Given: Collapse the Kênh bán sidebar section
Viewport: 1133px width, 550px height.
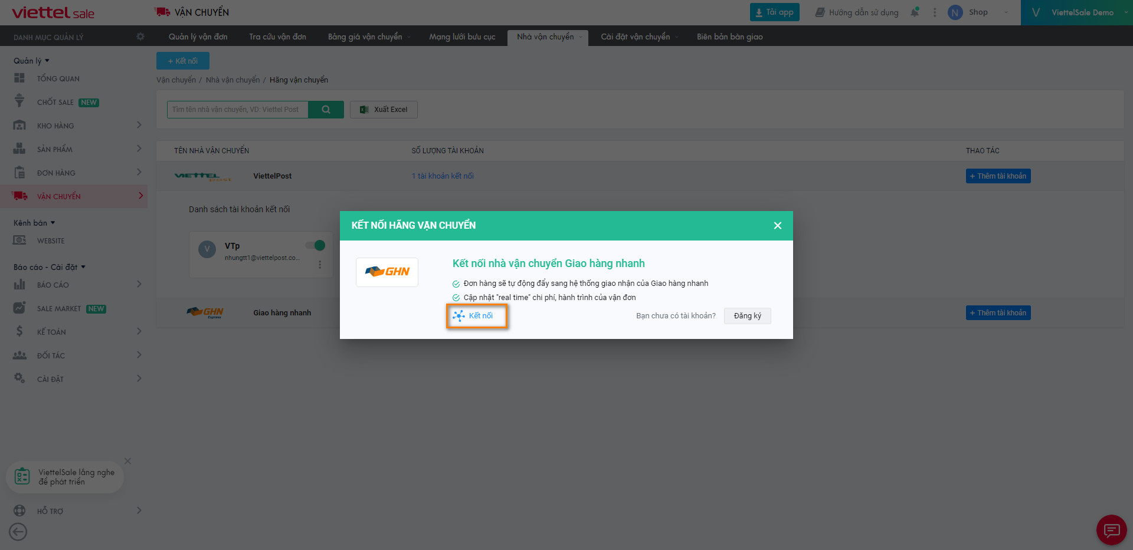Looking at the screenshot, I should (34, 223).
